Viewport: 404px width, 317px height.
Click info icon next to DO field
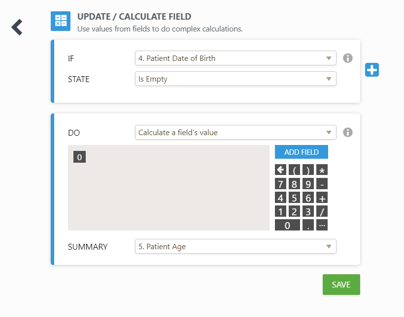[348, 132]
